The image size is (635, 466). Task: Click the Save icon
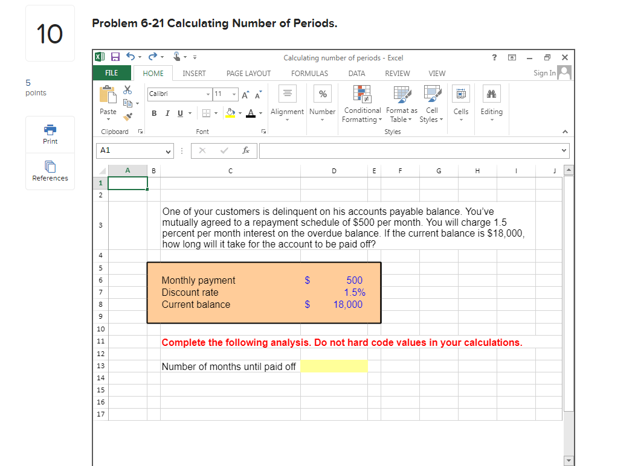click(x=115, y=56)
